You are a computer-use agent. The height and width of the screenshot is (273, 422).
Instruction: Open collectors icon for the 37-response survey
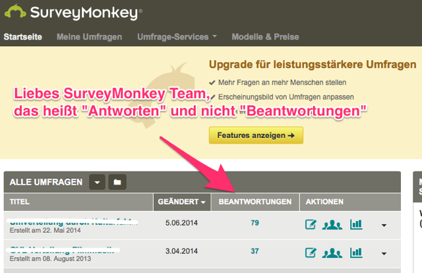332,253
